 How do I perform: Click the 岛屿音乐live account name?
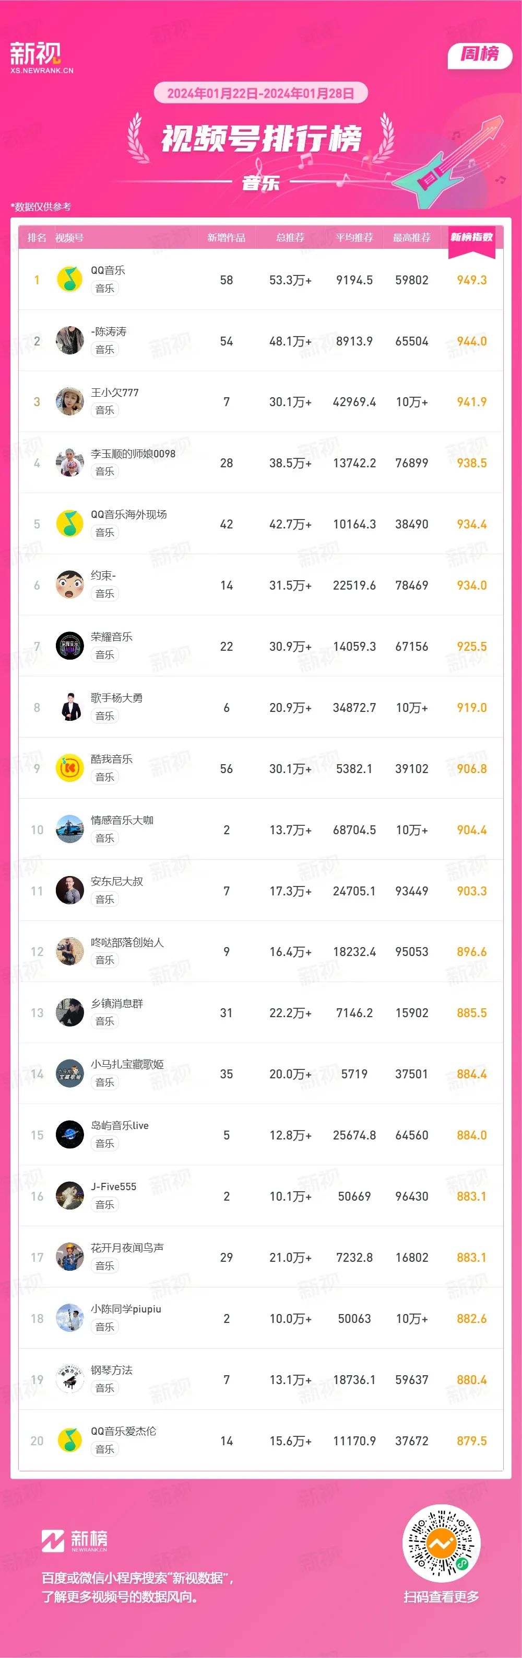point(120,1126)
